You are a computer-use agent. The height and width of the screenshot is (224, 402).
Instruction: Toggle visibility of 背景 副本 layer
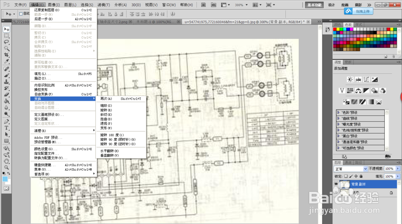click(336, 184)
